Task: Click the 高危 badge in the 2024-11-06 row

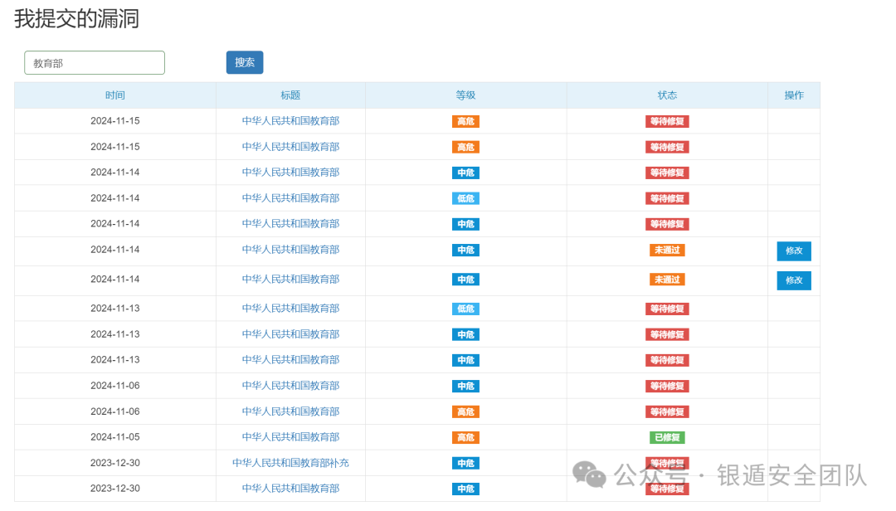Action: pyautogui.click(x=465, y=412)
